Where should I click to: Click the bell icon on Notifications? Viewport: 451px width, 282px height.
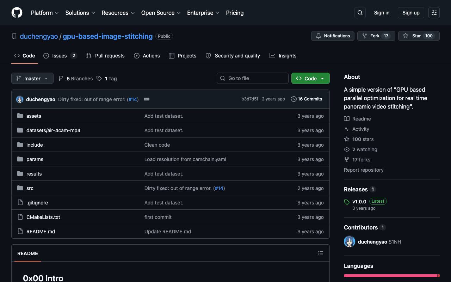click(x=319, y=36)
